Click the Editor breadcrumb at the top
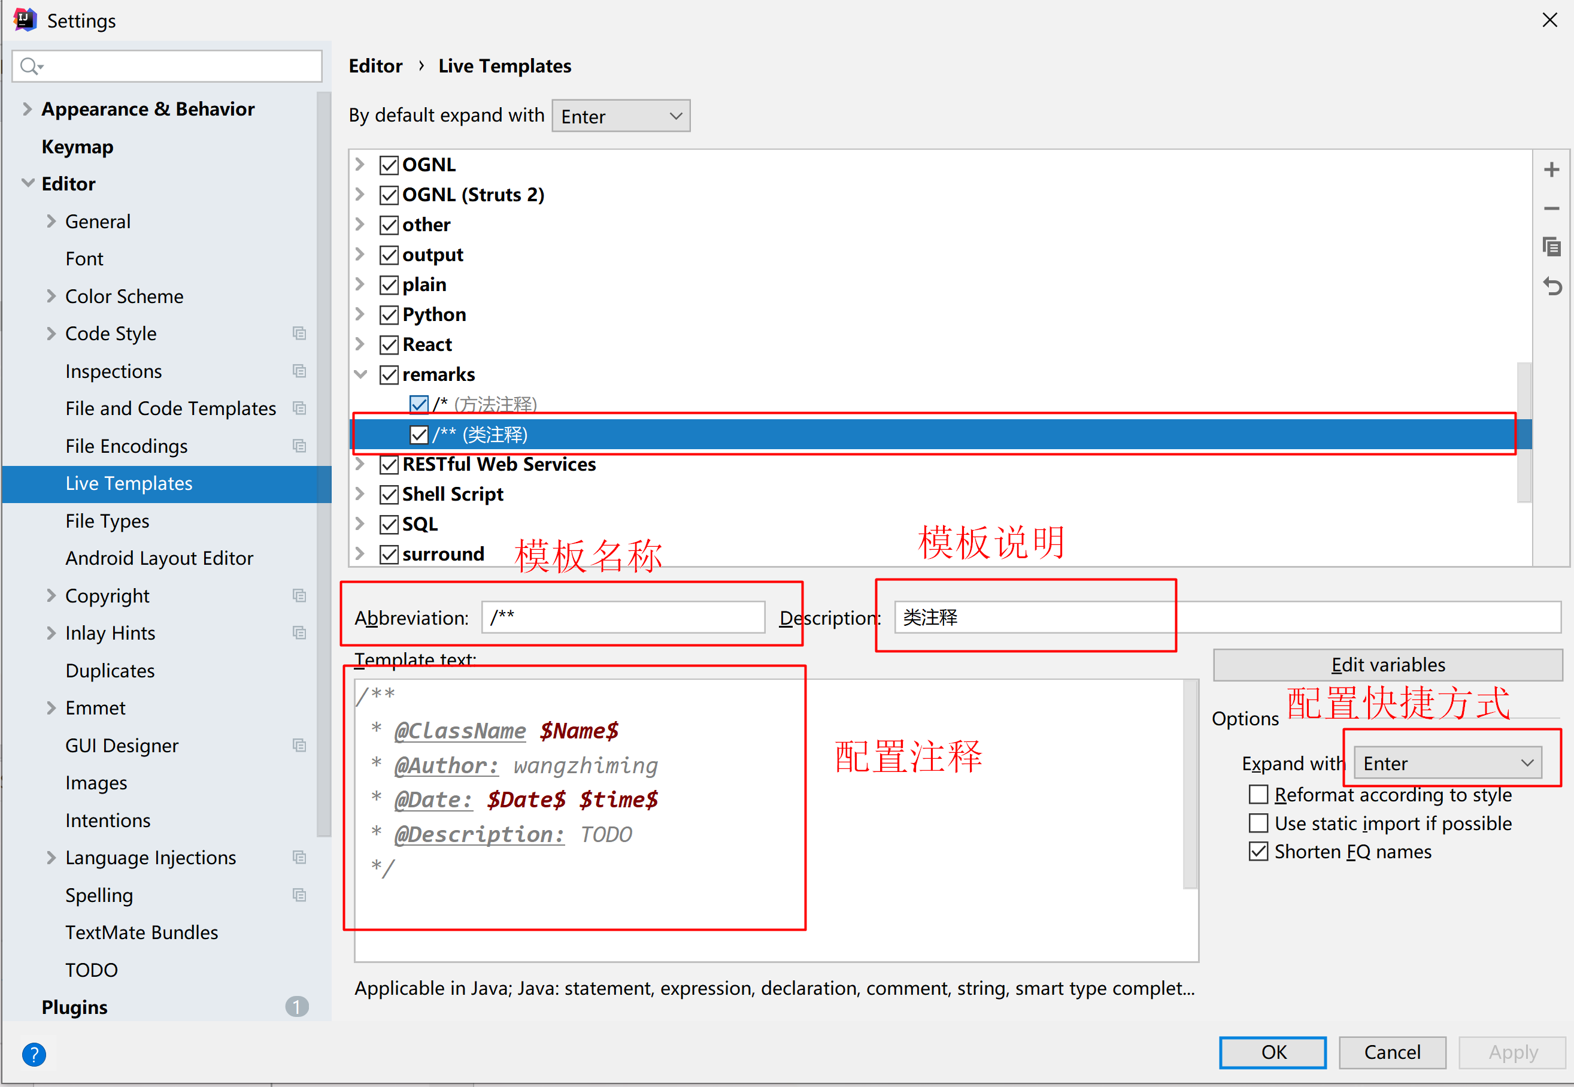The height and width of the screenshot is (1087, 1574). pos(376,65)
